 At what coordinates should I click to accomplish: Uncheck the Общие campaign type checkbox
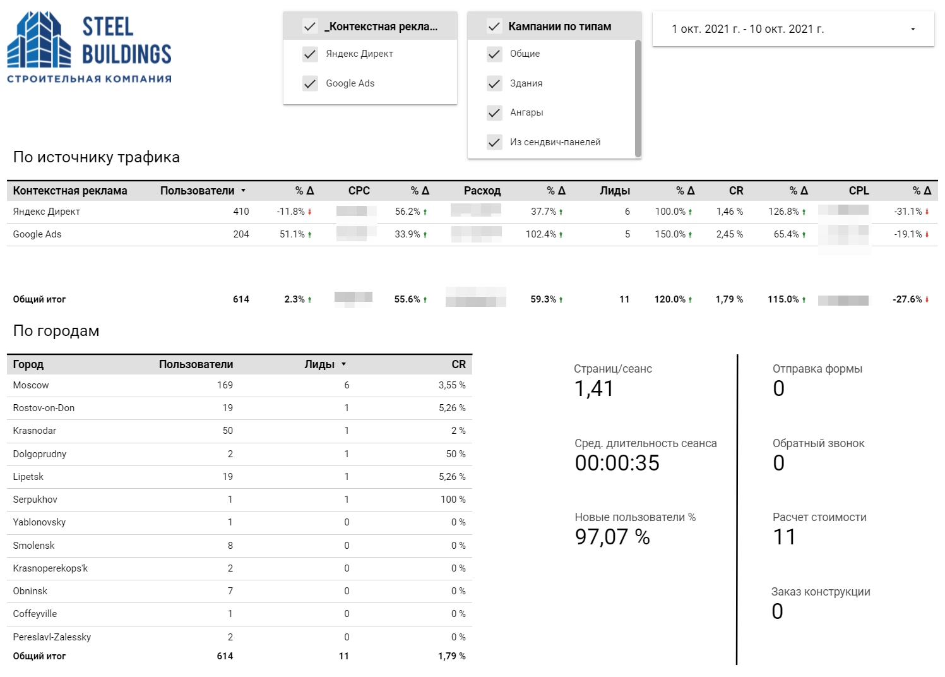[x=494, y=54]
